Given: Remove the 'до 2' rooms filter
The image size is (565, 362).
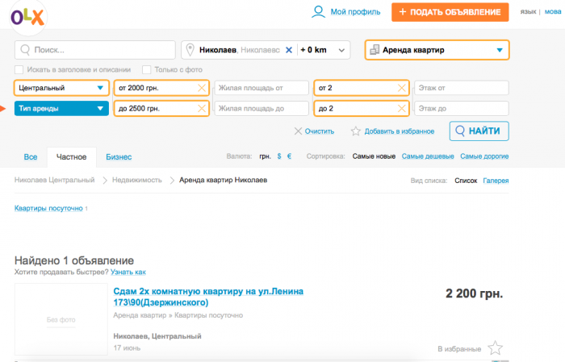Looking at the screenshot, I should 401,109.
